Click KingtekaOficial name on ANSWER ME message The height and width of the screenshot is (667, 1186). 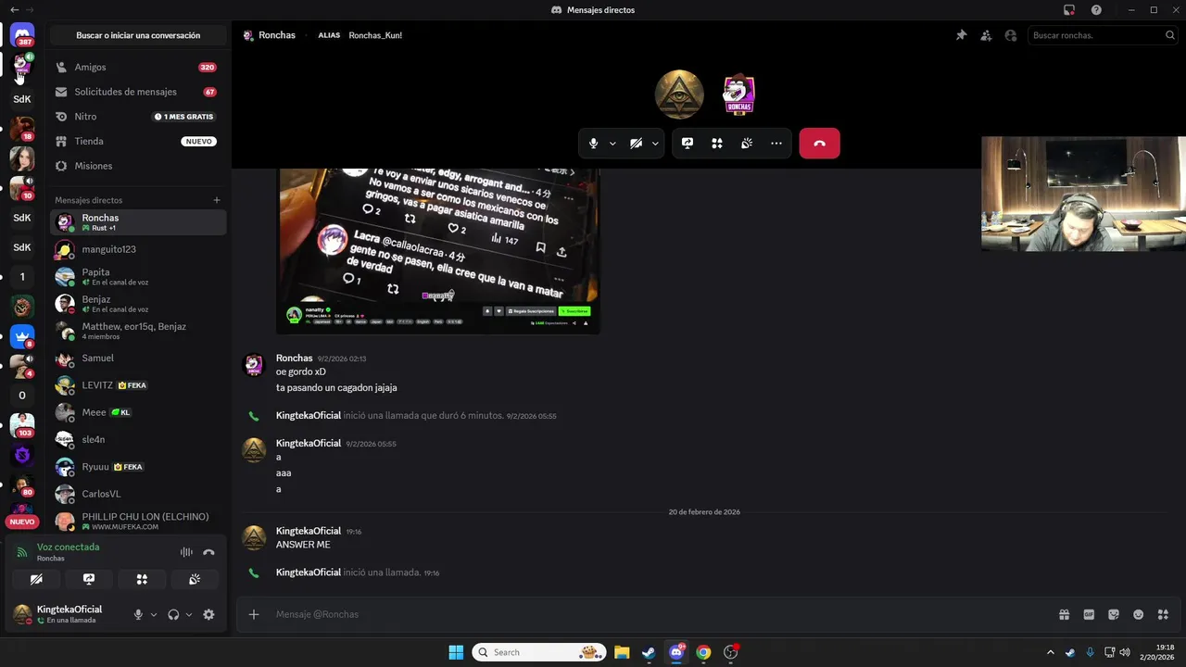pos(309,531)
